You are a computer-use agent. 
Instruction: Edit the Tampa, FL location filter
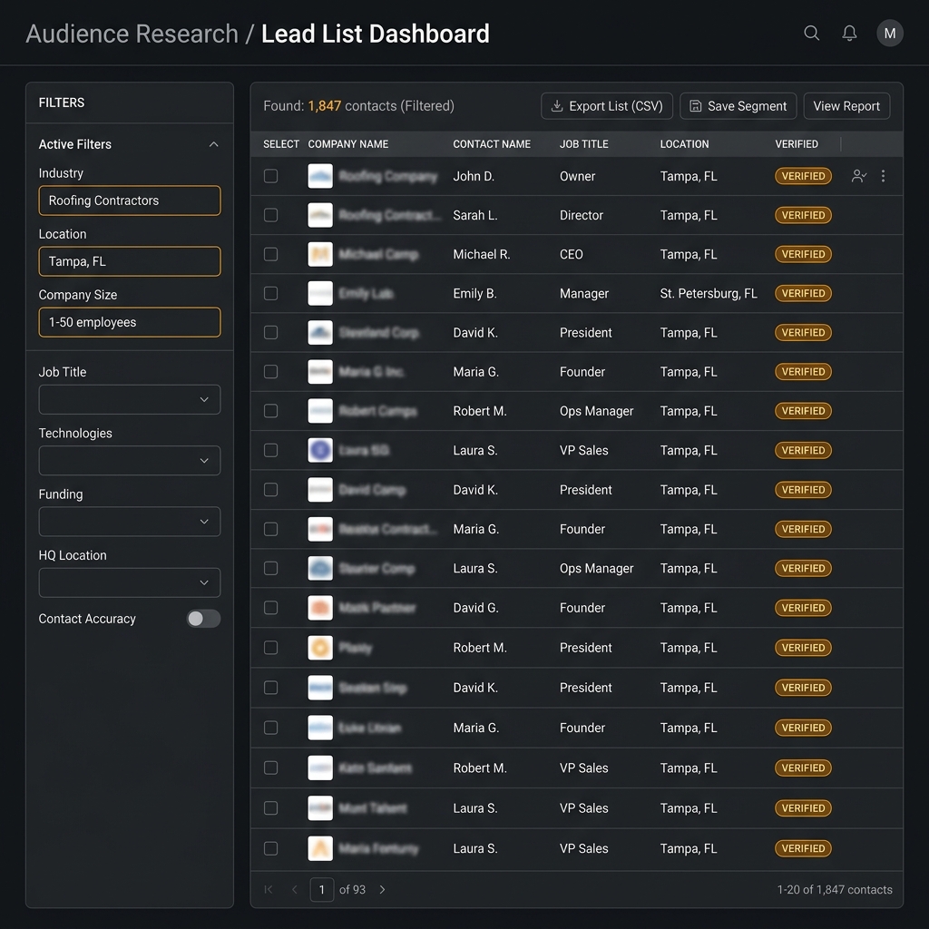(130, 261)
